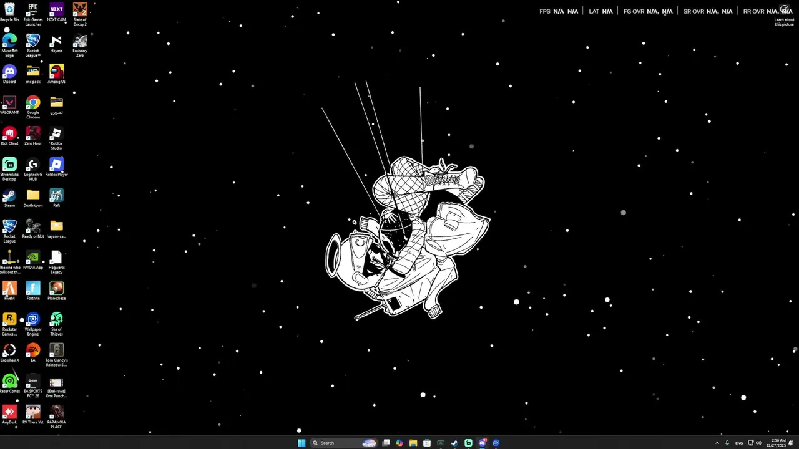799x449 pixels.
Task: Open Riot Client desktop shortcut
Action: [x=9, y=137]
